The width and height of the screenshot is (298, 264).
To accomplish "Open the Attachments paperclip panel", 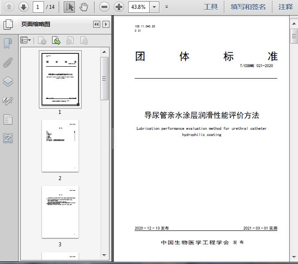I will 8,63.
